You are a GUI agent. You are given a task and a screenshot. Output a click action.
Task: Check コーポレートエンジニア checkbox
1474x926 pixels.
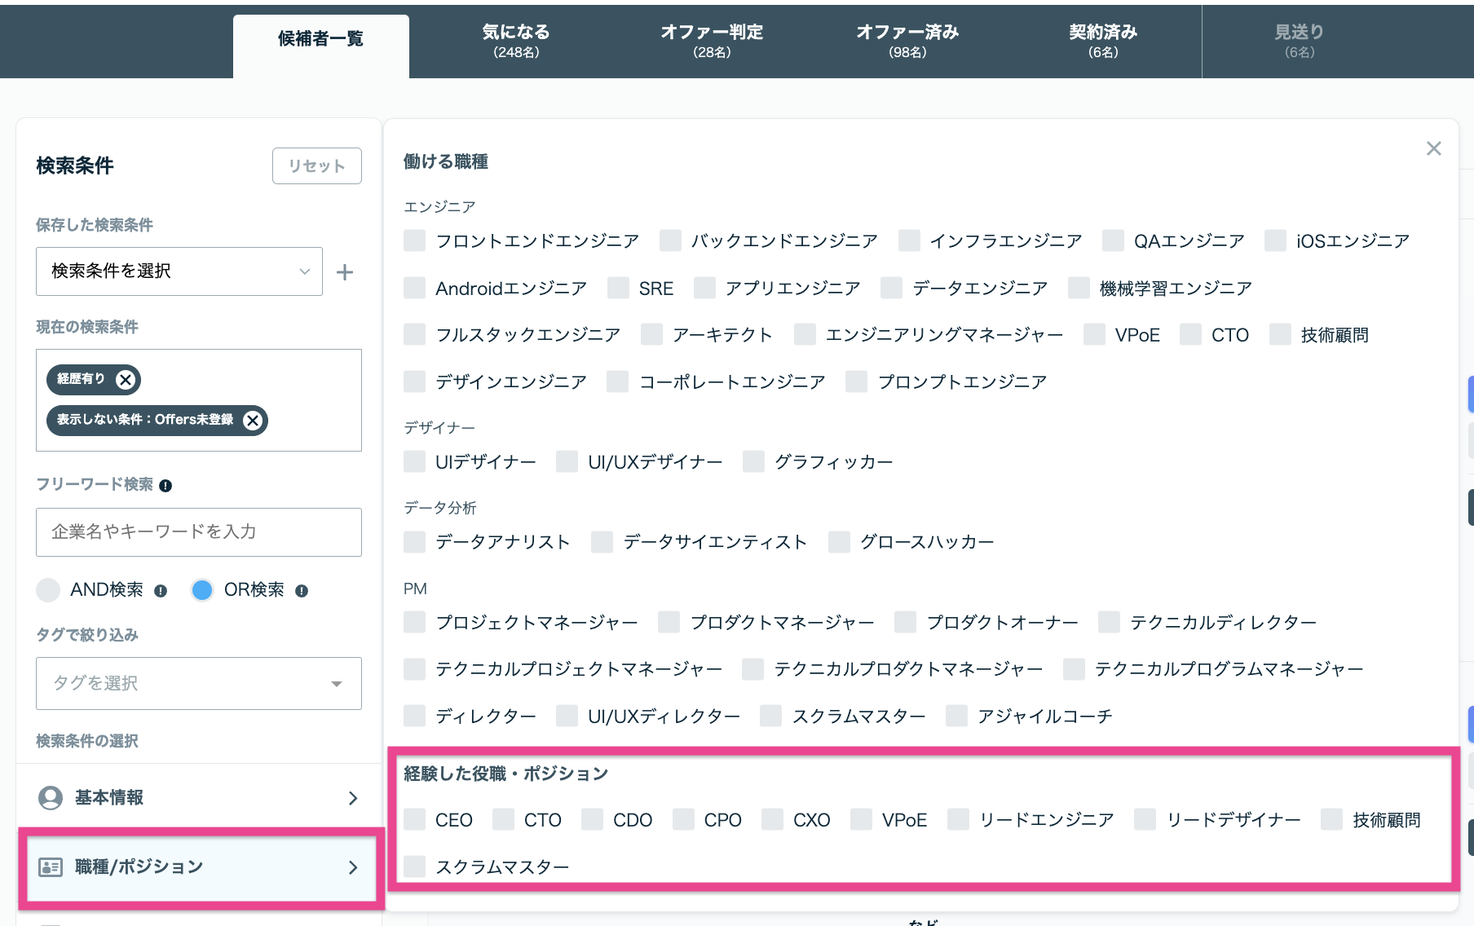[618, 381]
